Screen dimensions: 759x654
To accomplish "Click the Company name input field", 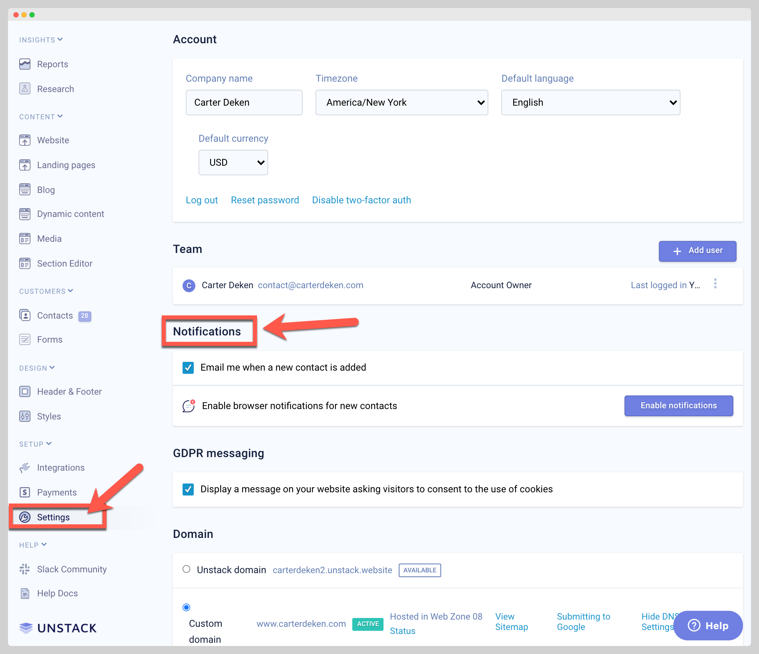I will point(244,102).
